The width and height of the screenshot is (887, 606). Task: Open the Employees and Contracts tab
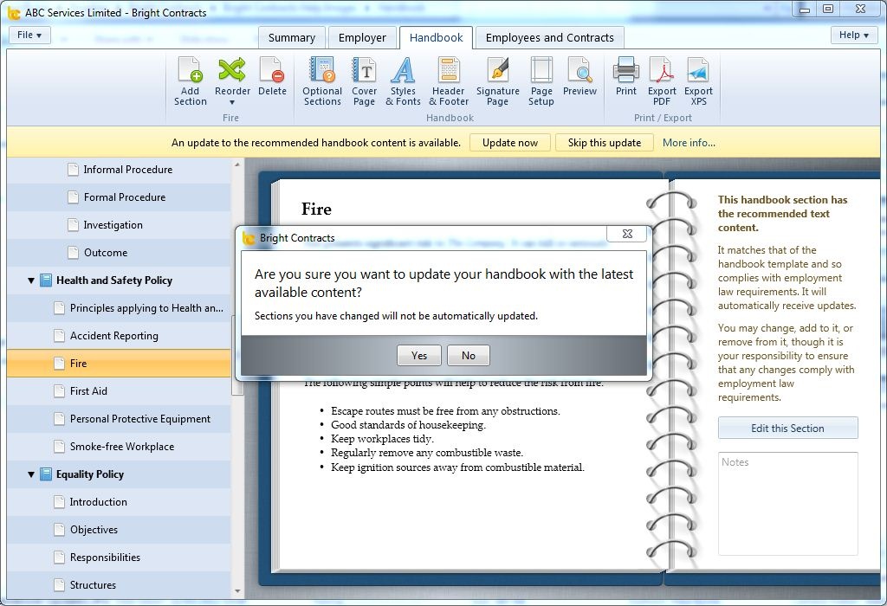coord(549,38)
